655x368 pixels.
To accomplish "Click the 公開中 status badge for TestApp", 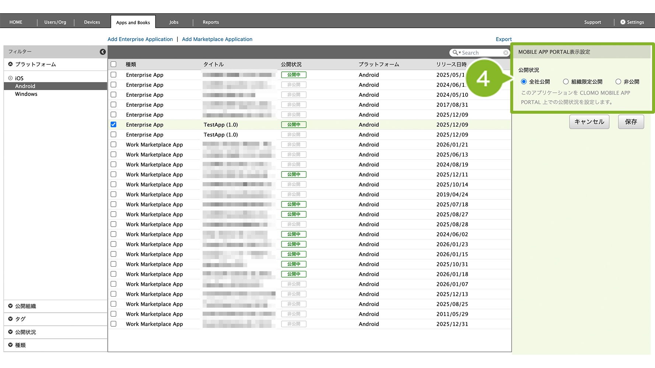I will 294,125.
